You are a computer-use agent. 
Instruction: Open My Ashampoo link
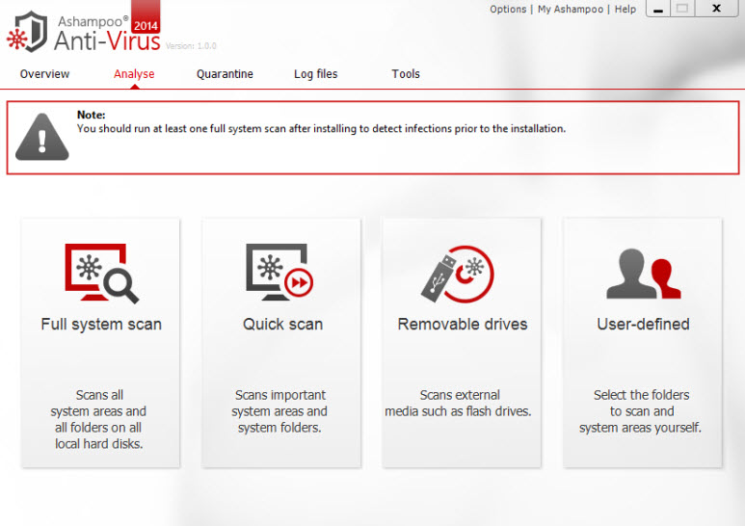571,9
